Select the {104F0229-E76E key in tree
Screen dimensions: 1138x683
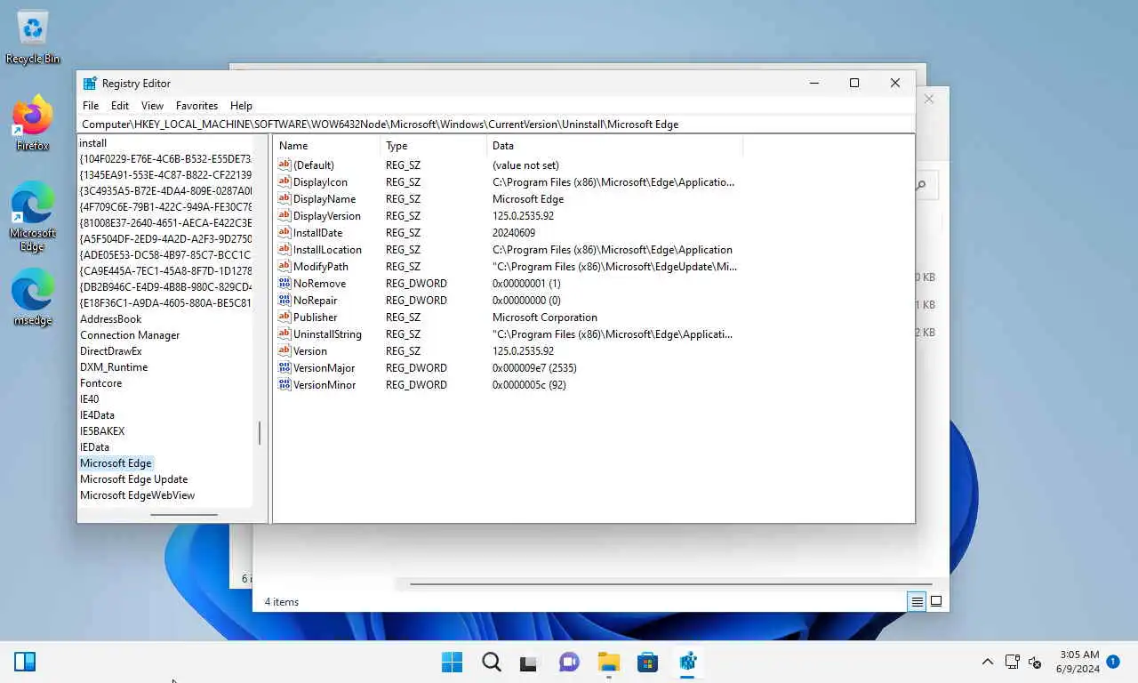pos(166,159)
